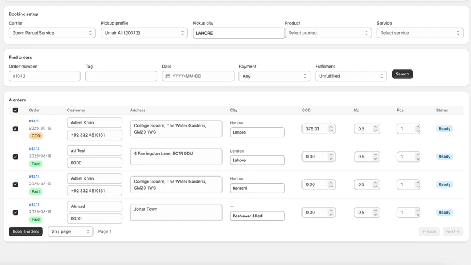Click city field Karachi
Image resolution: width=471 pixels, height=265 pixels.
click(257, 188)
